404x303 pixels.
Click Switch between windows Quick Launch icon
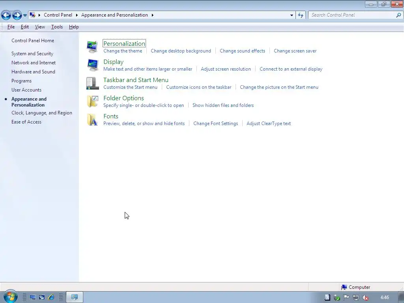point(42,297)
